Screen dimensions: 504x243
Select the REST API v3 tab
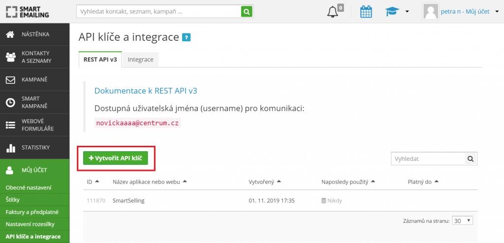tap(100, 59)
